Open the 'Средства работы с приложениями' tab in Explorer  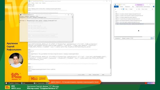(x=143, y=7)
